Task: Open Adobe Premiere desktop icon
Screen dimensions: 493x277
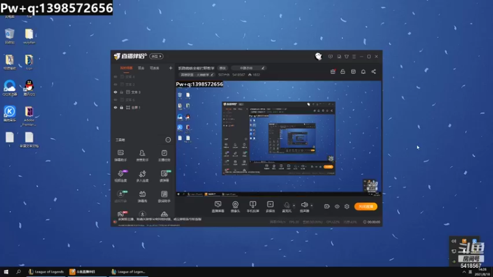Action: pyautogui.click(x=29, y=116)
